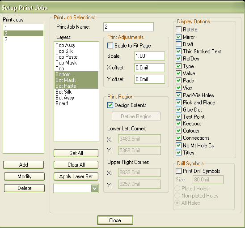This screenshot has height=228, width=245.
Task: Click Upper Right Corner Y field
Action: click(x=139, y=184)
